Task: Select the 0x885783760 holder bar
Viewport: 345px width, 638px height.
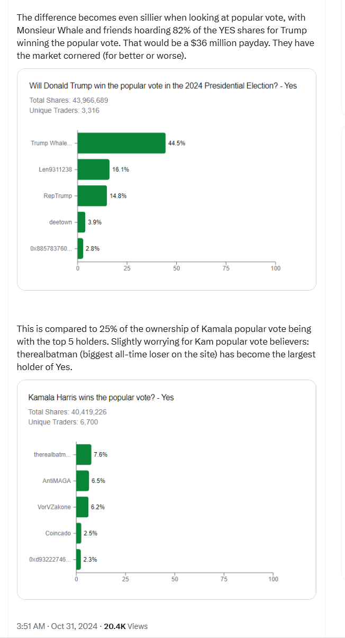Action: (80, 248)
